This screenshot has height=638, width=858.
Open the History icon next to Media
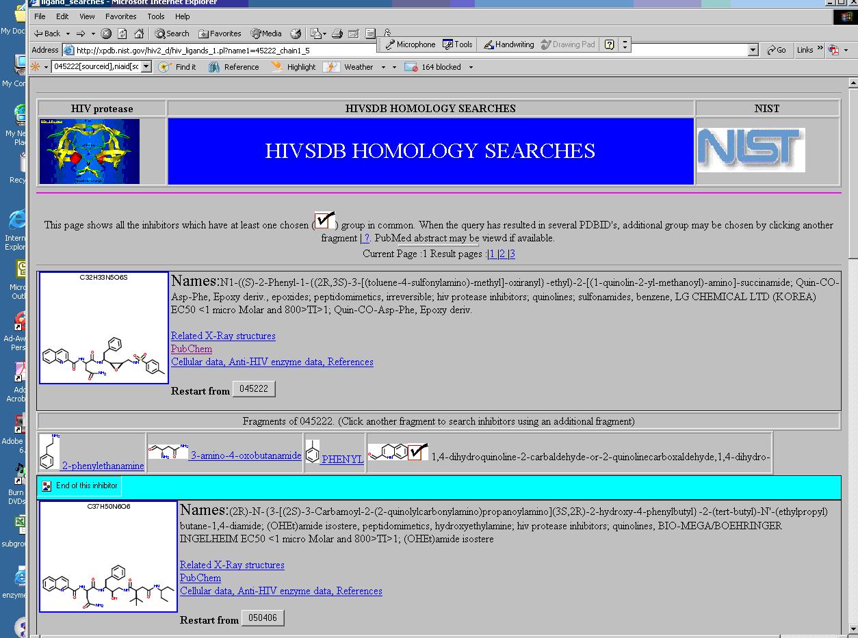[296, 34]
